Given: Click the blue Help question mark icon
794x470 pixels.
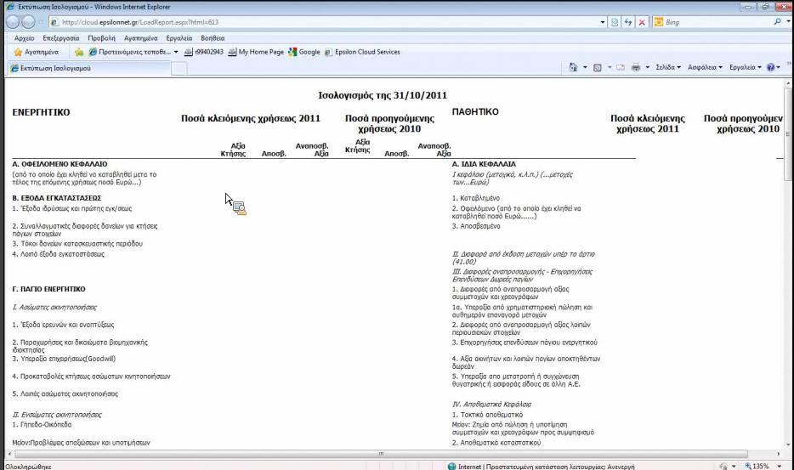Looking at the screenshot, I should pos(771,67).
